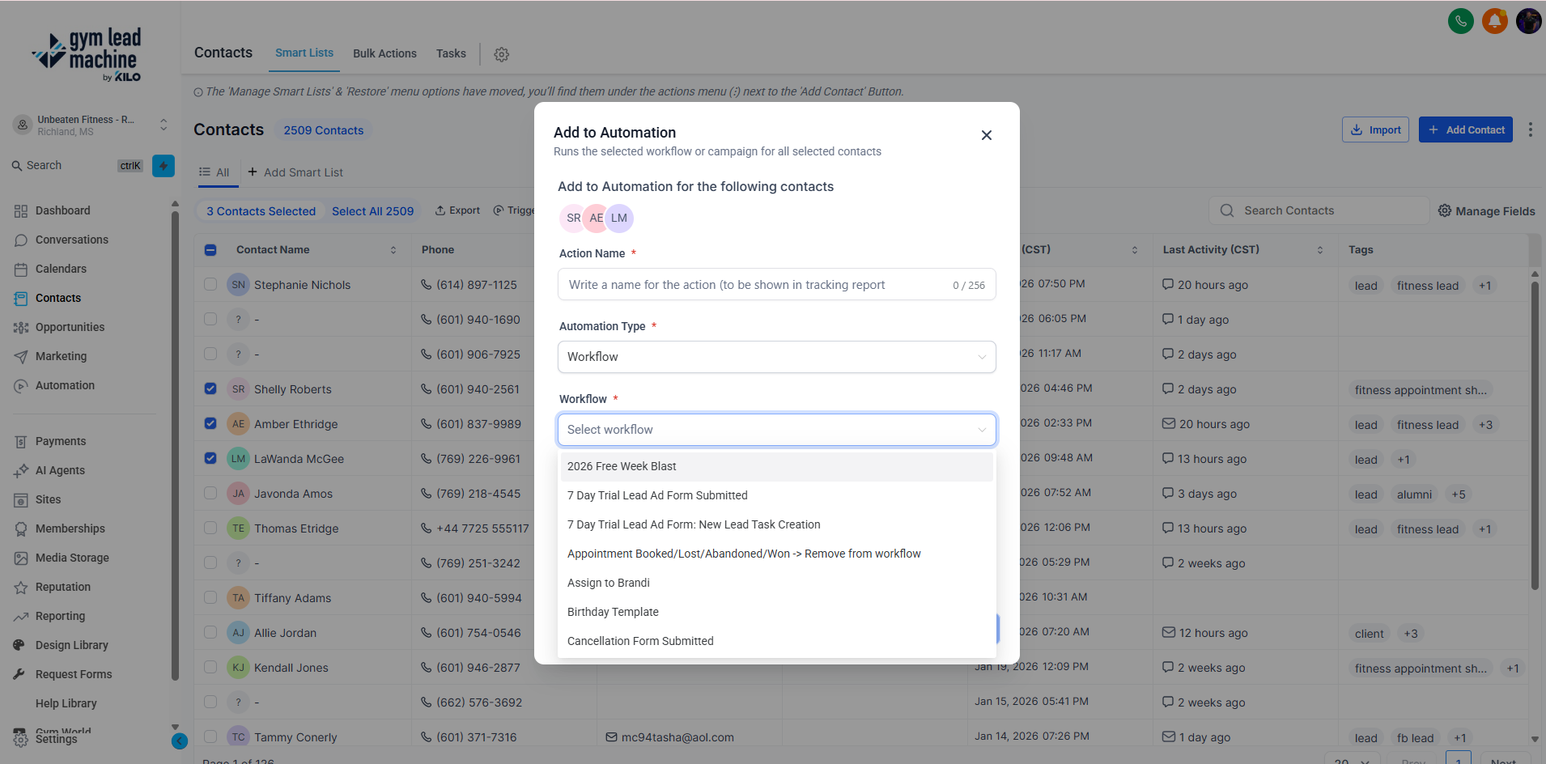Open the user profile avatar
1546x764 pixels.
(1528, 21)
